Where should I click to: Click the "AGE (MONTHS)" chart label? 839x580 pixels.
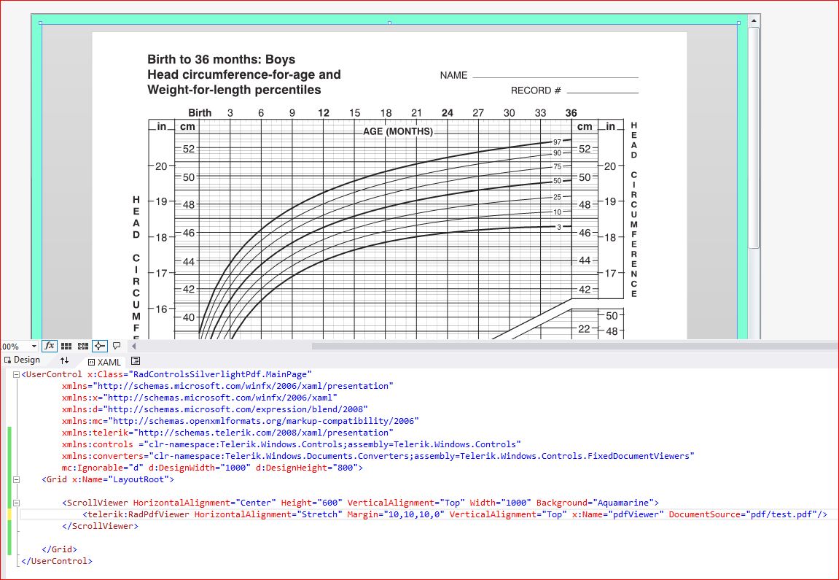tap(398, 131)
